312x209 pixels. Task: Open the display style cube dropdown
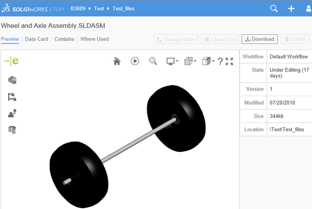pos(208,61)
